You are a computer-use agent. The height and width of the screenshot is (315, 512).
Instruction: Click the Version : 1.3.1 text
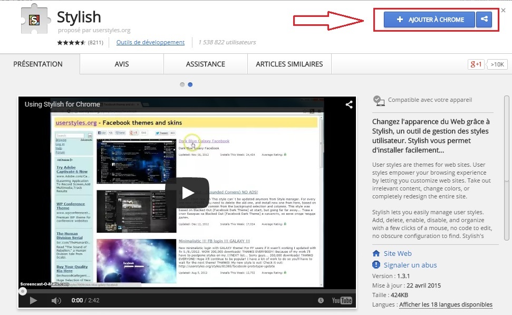pyautogui.click(x=391, y=276)
